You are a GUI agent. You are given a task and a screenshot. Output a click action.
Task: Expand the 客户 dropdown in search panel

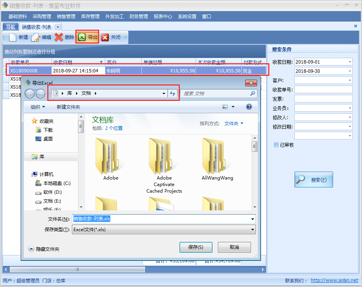tap(349, 81)
